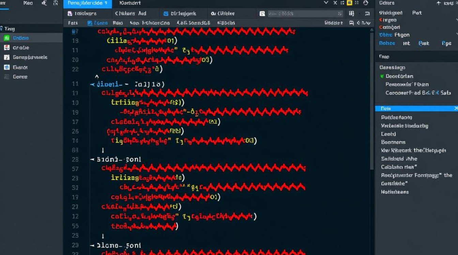Click the blue icon in the left sidebar list
Viewport: 458px width, 255px height.
(6, 67)
